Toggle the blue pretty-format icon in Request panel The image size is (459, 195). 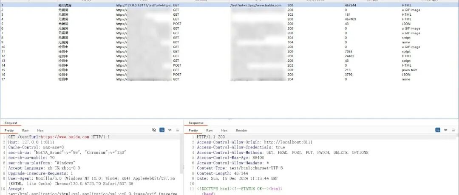[162, 130]
